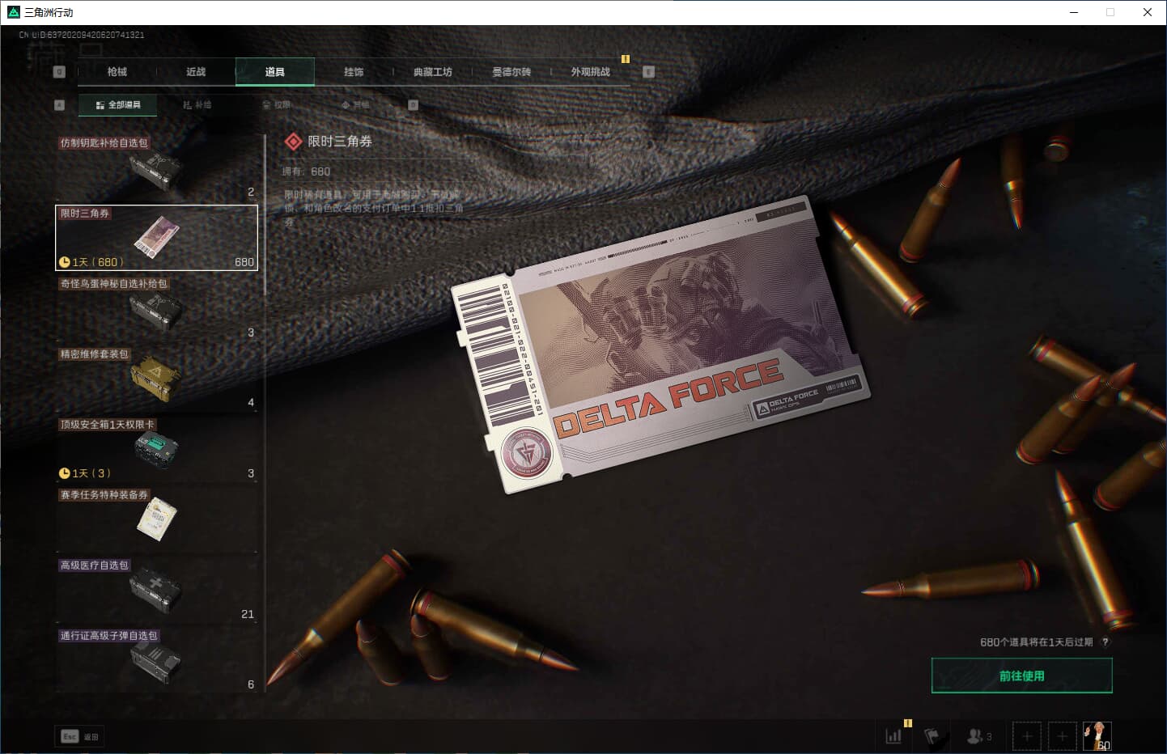Close the 三角洲行动 window

coord(1148,12)
